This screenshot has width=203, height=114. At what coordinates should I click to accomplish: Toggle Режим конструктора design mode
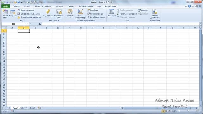point(80,14)
